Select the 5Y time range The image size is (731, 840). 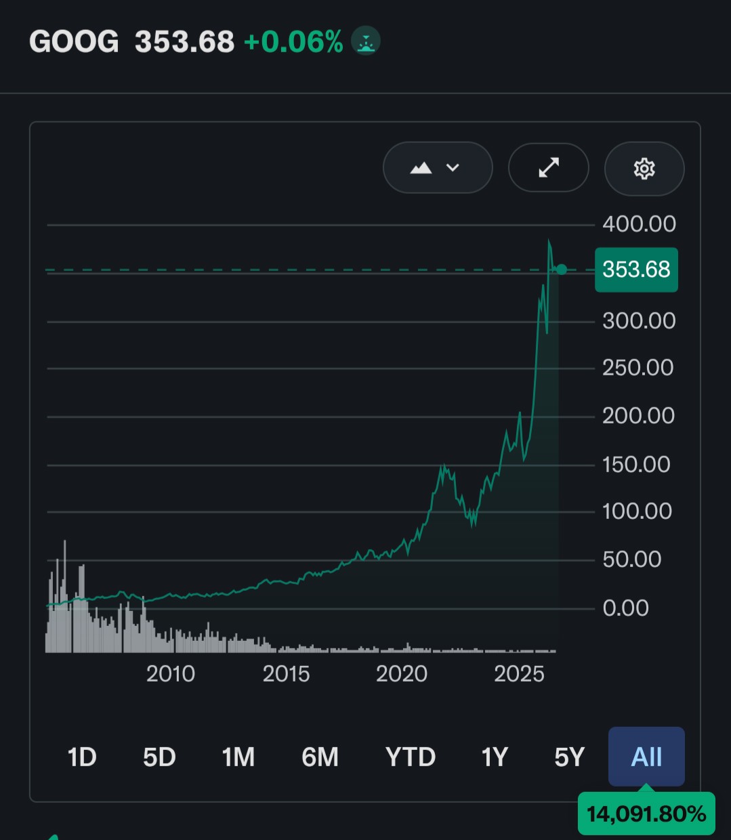pos(569,757)
